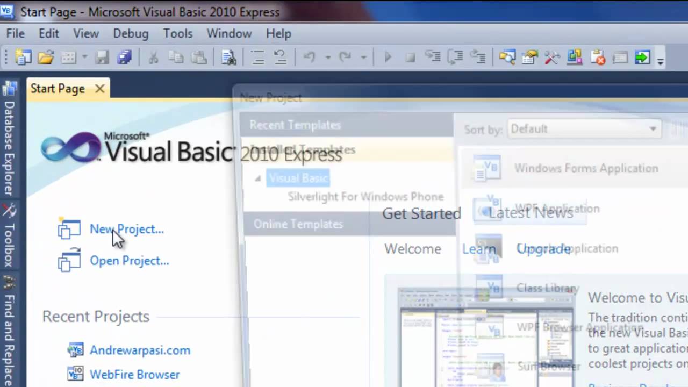Click the Step Over icon
688x387 pixels.
(455, 57)
